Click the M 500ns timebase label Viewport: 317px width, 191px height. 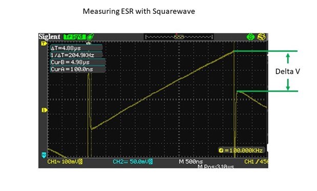pos(191,161)
